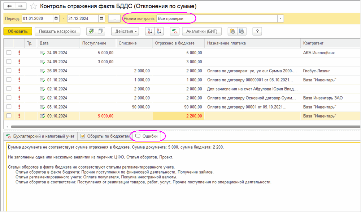Screen dimensions: 361x212
Task: Click the uncheck all rows icon
Action: click(x=100, y=31)
